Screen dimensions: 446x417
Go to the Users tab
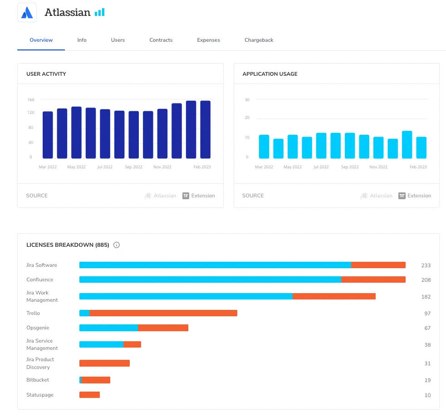click(118, 40)
